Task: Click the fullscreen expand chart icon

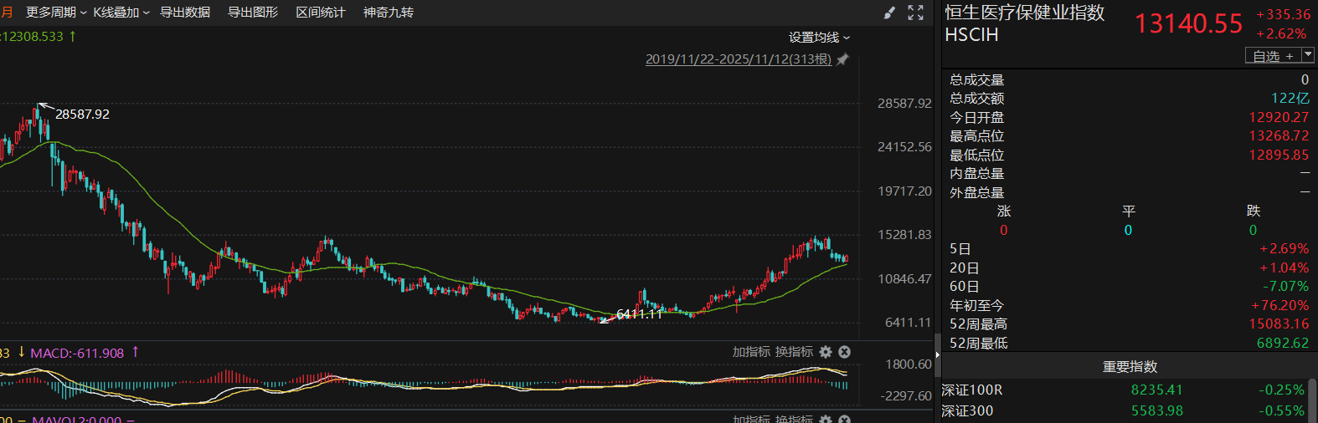Action: point(915,13)
